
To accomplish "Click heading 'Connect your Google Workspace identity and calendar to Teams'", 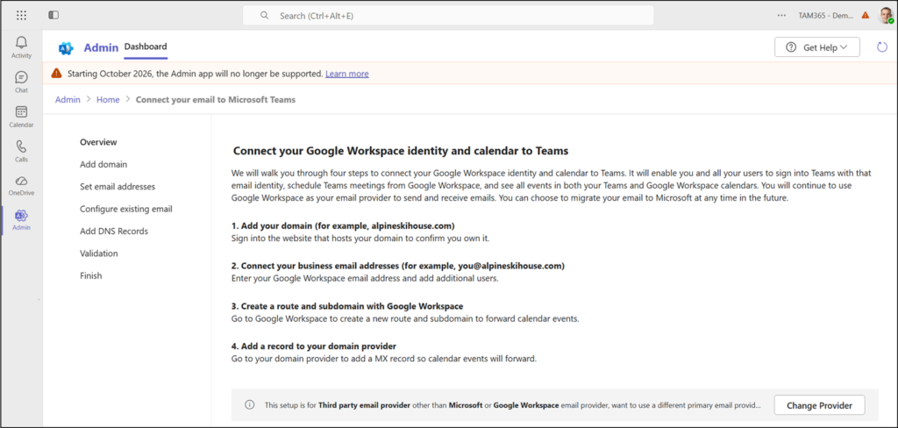I will click(400, 151).
